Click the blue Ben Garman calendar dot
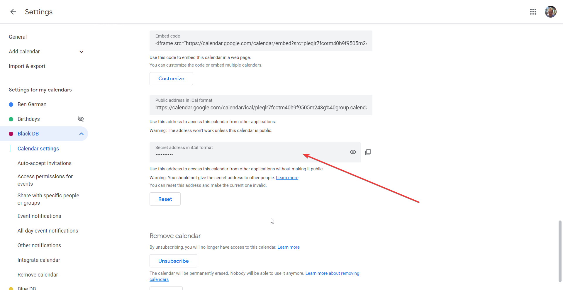 point(11,105)
